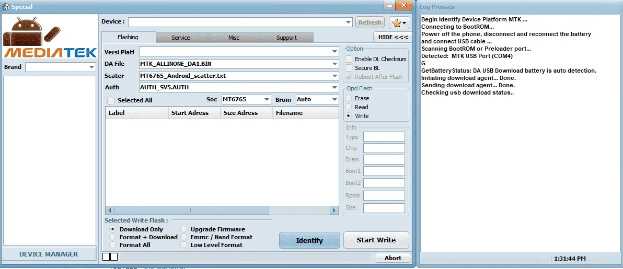Click the Rpmb info field
The width and height of the screenshot is (623, 269).
pyautogui.click(x=384, y=196)
